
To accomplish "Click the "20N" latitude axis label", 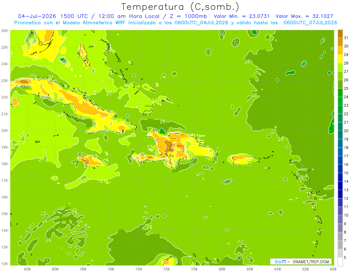I will point(4,130).
